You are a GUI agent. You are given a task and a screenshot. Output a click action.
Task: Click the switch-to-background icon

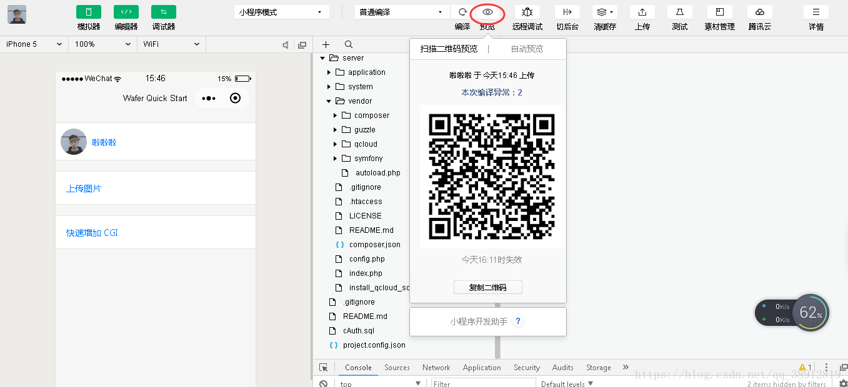click(x=567, y=12)
